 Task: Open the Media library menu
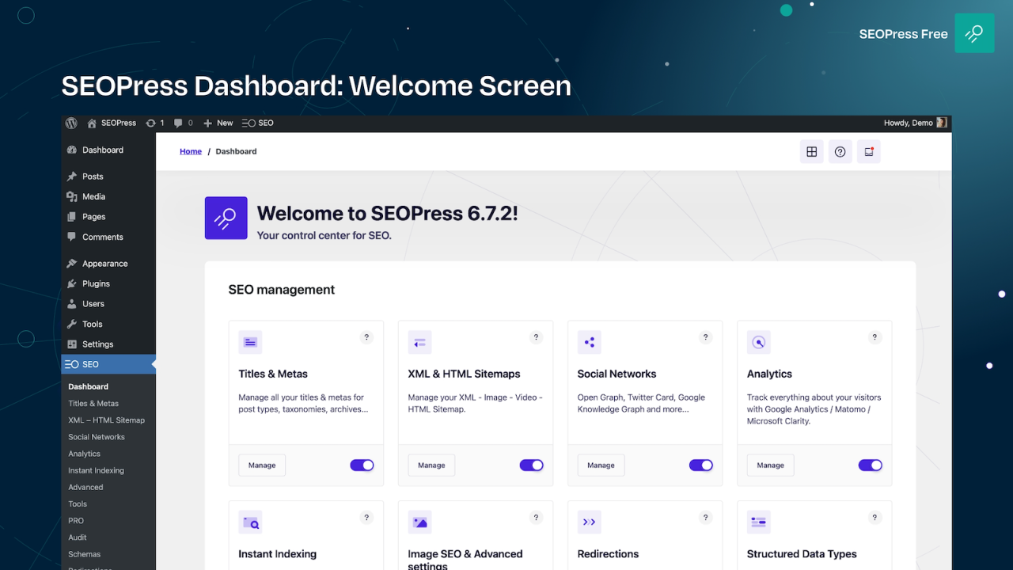(x=108, y=196)
